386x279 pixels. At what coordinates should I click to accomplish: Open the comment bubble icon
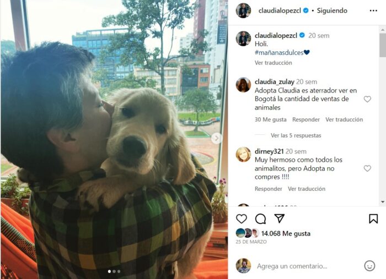[260, 218]
